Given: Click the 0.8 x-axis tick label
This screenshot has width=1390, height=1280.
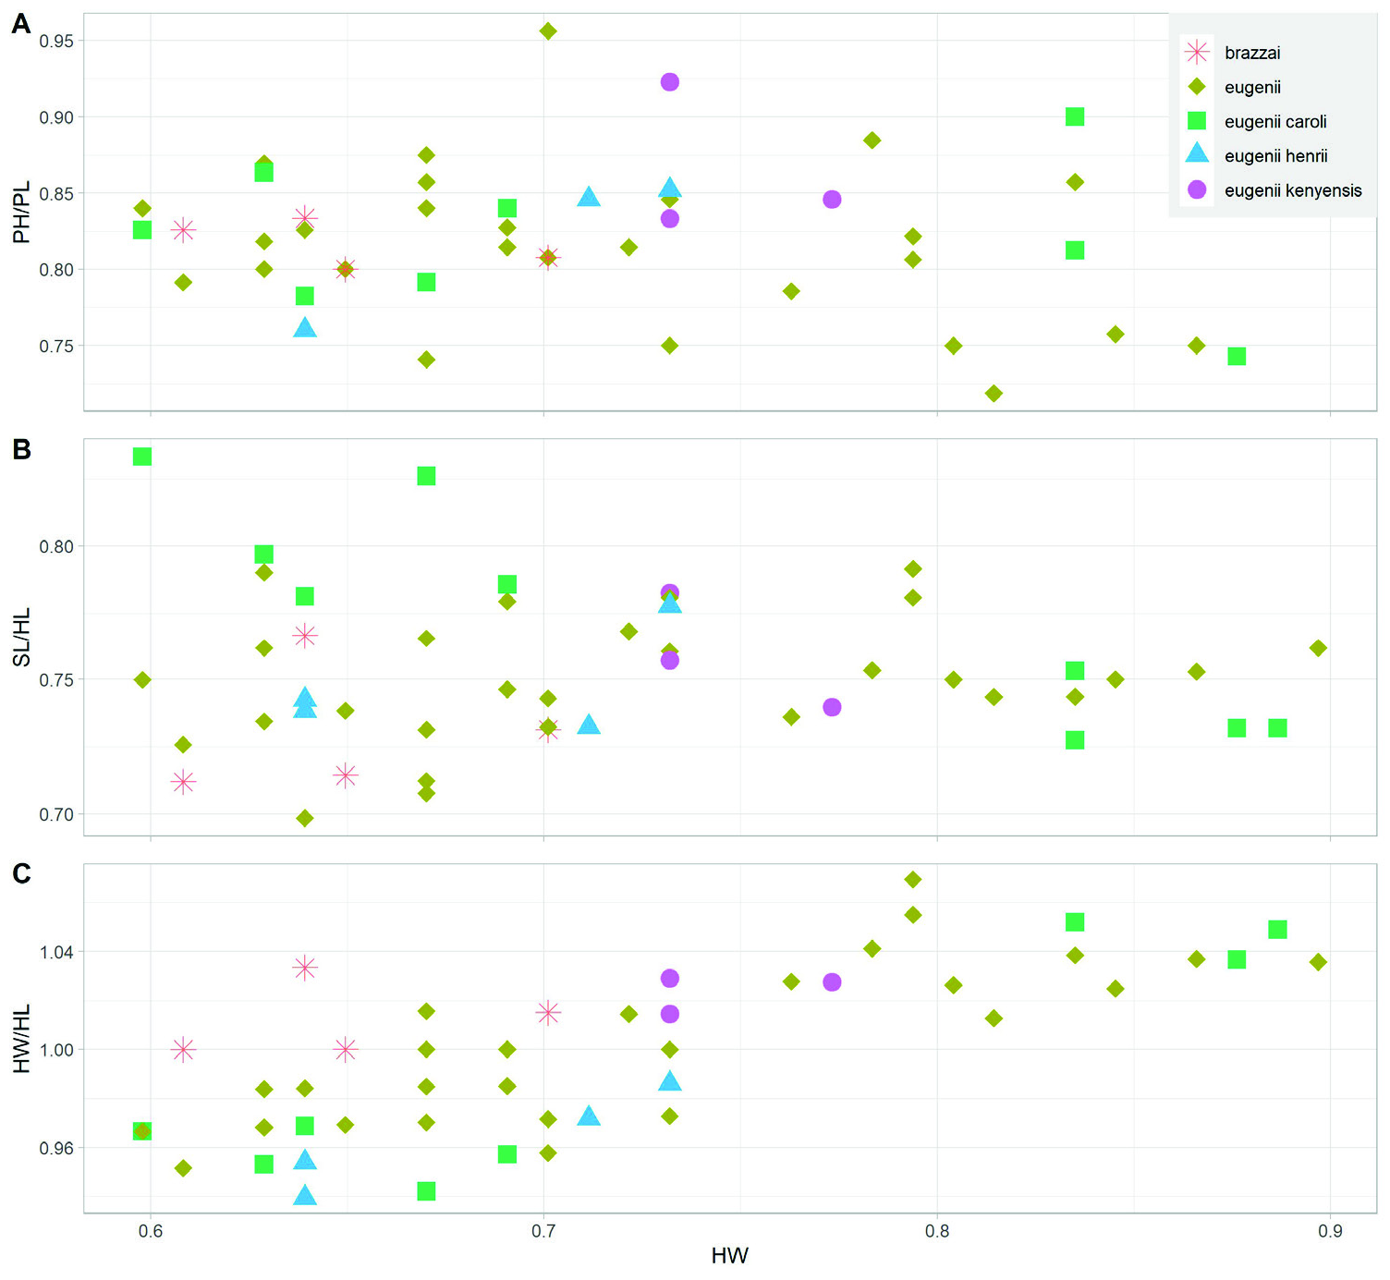Looking at the screenshot, I should point(937,1231).
